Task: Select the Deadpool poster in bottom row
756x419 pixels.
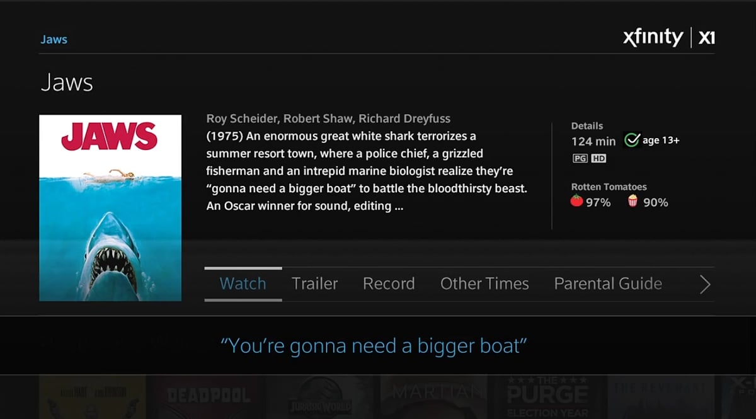Action: (208, 397)
